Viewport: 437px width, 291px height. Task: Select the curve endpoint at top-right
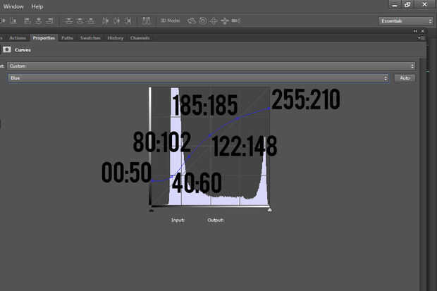pos(269,108)
